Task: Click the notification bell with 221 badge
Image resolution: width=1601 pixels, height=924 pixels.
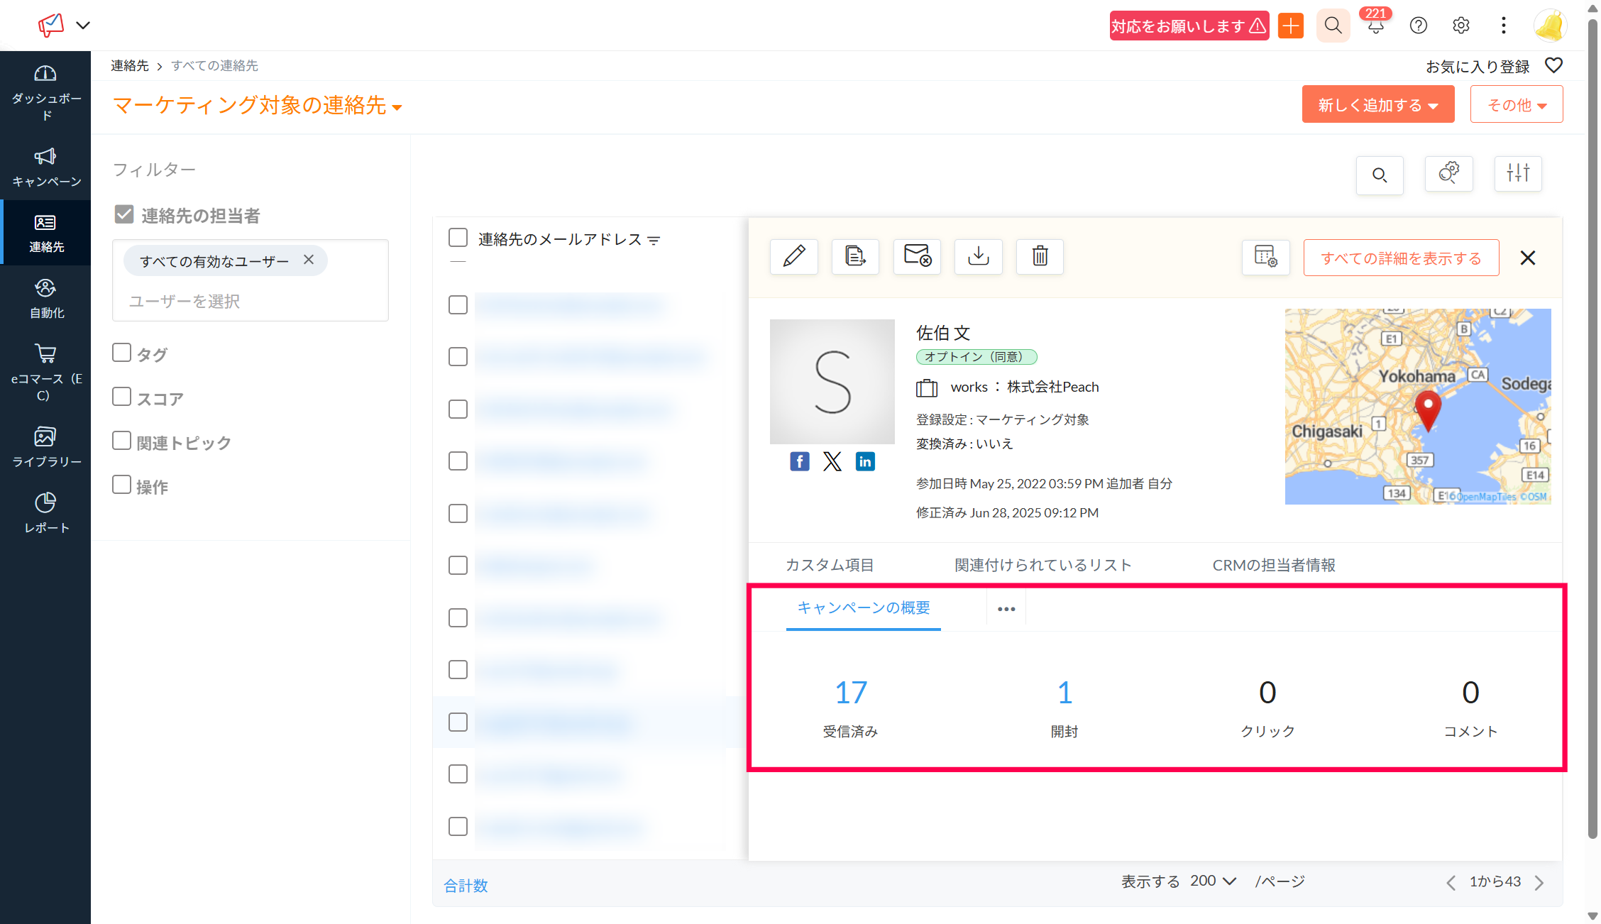Action: (x=1375, y=26)
